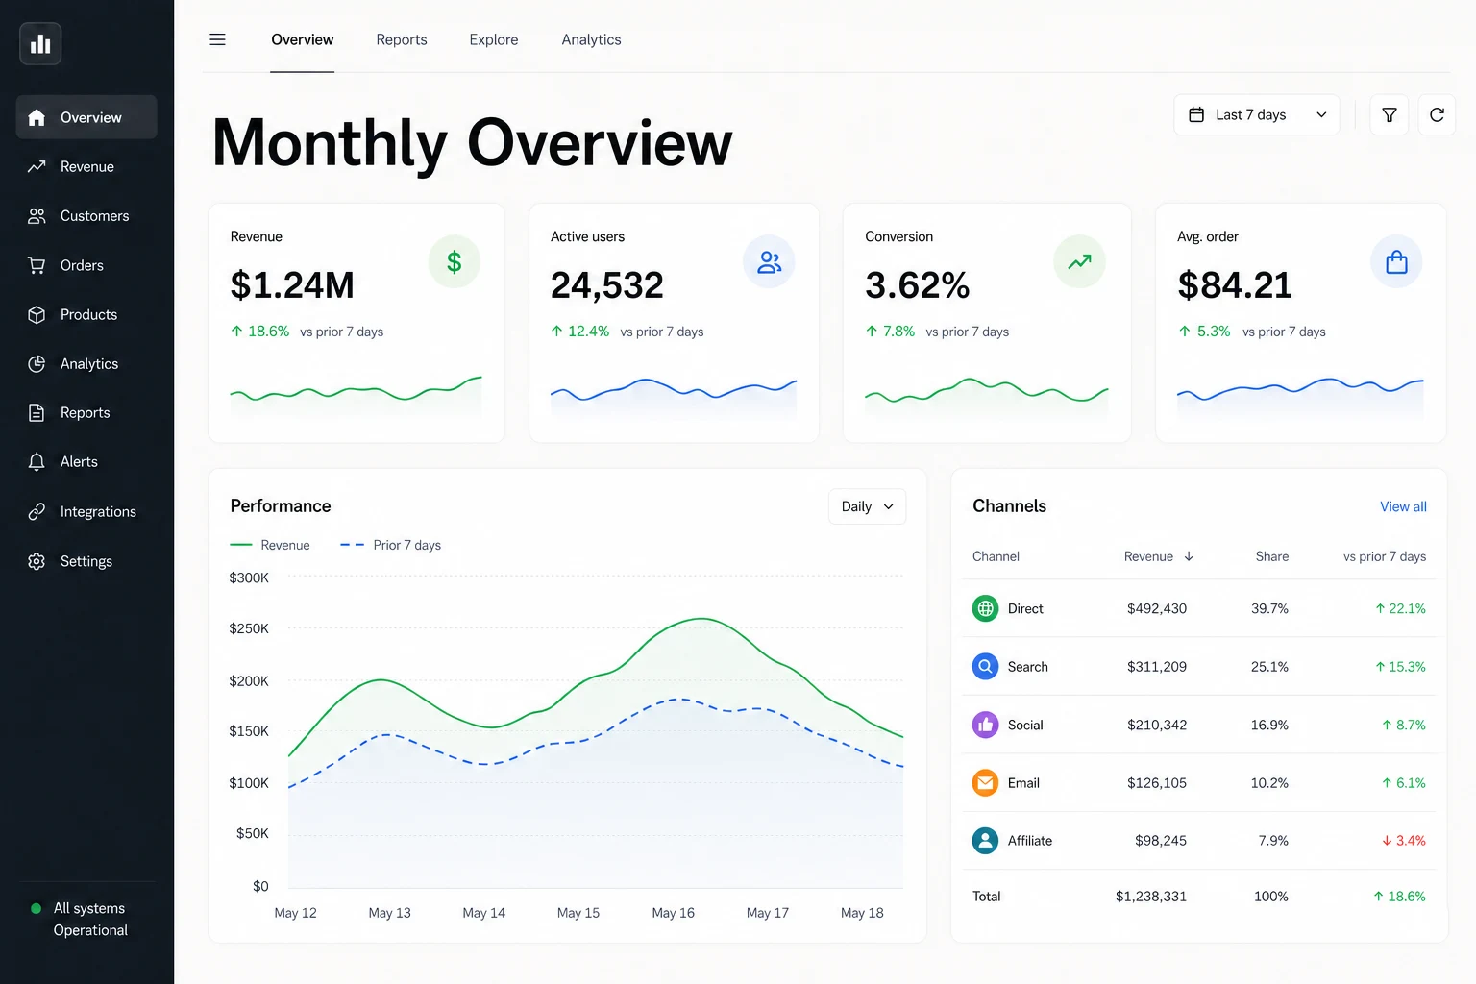Refresh the dashboard data
The image size is (1476, 984).
tap(1437, 115)
